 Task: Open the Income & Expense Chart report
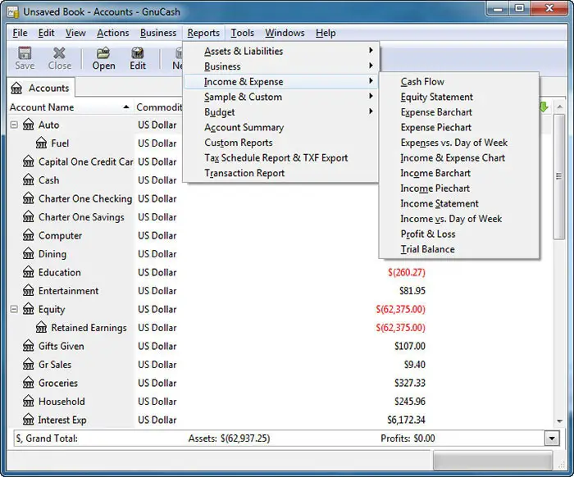(x=459, y=157)
